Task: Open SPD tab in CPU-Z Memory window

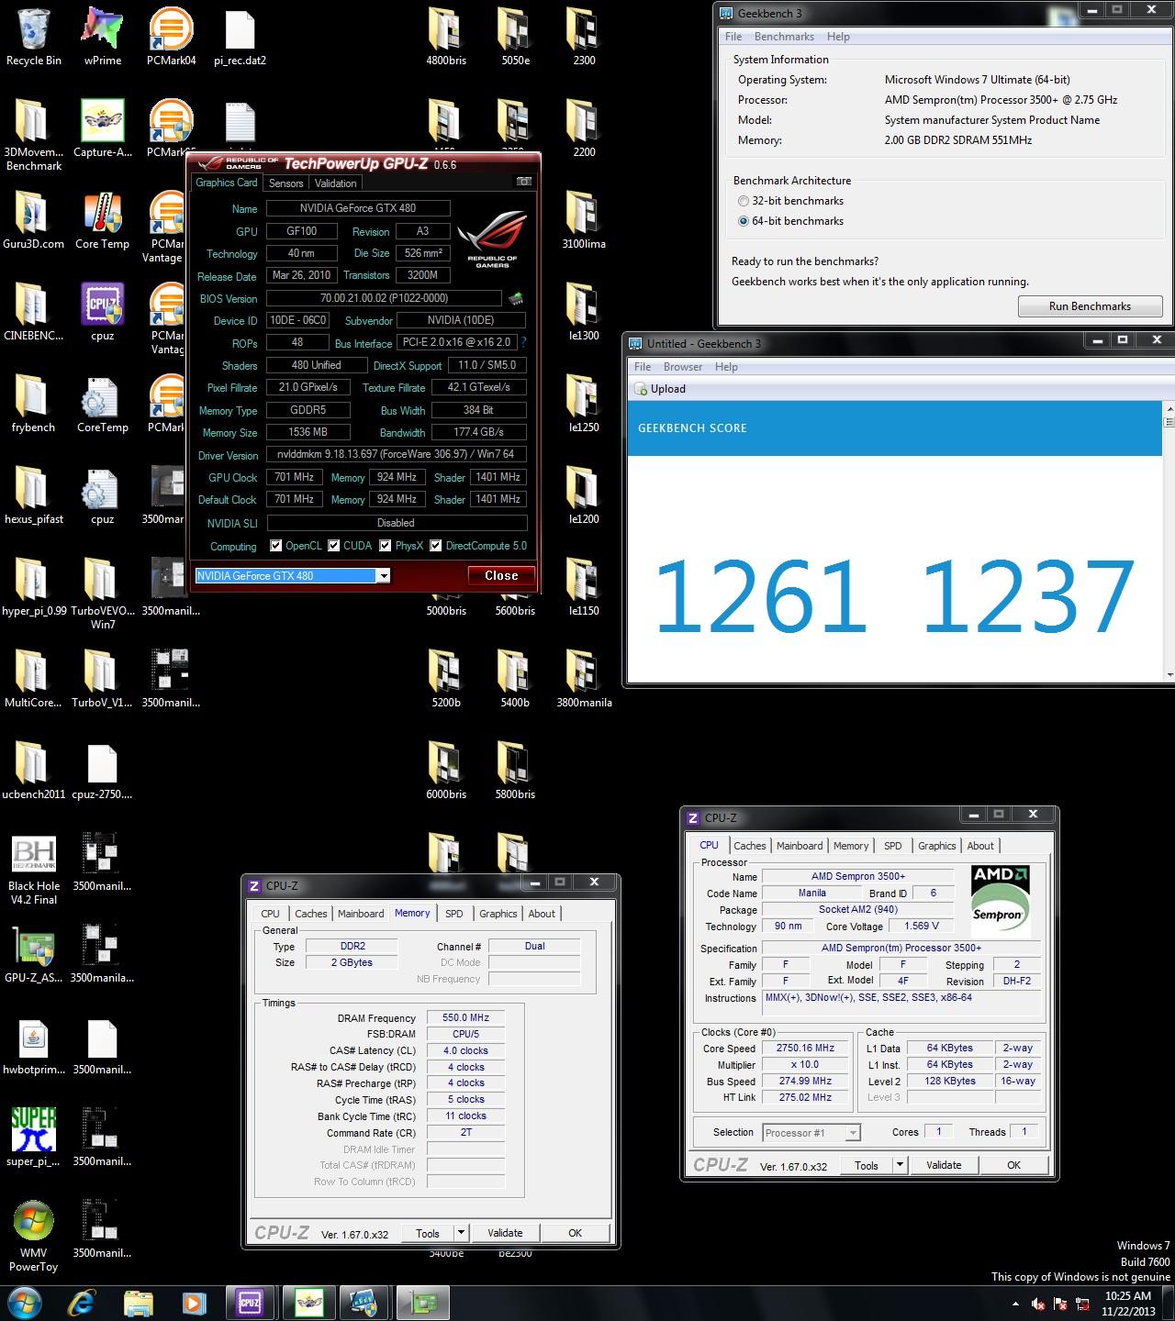Action: 453,914
